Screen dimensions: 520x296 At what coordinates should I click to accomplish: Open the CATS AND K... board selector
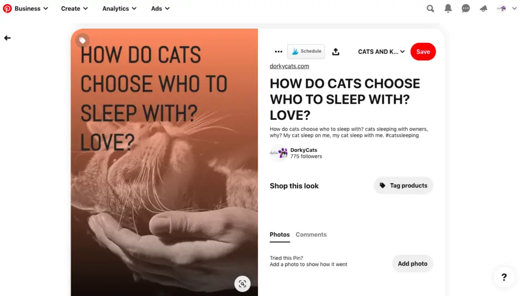click(x=381, y=52)
